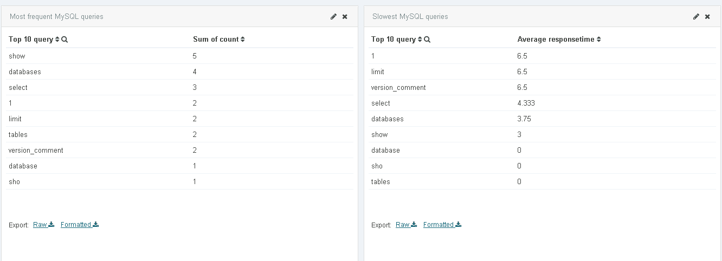The height and width of the screenshot is (261, 722).
Task: Remove the Most frequent MySQL queries panel
Action: (x=345, y=17)
